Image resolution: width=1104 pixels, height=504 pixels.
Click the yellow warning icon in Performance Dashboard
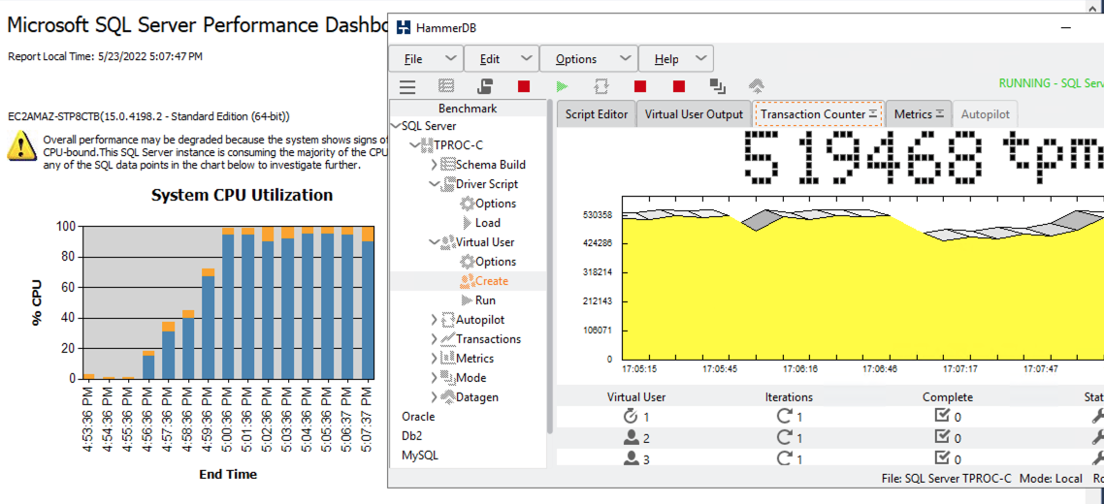tap(21, 147)
